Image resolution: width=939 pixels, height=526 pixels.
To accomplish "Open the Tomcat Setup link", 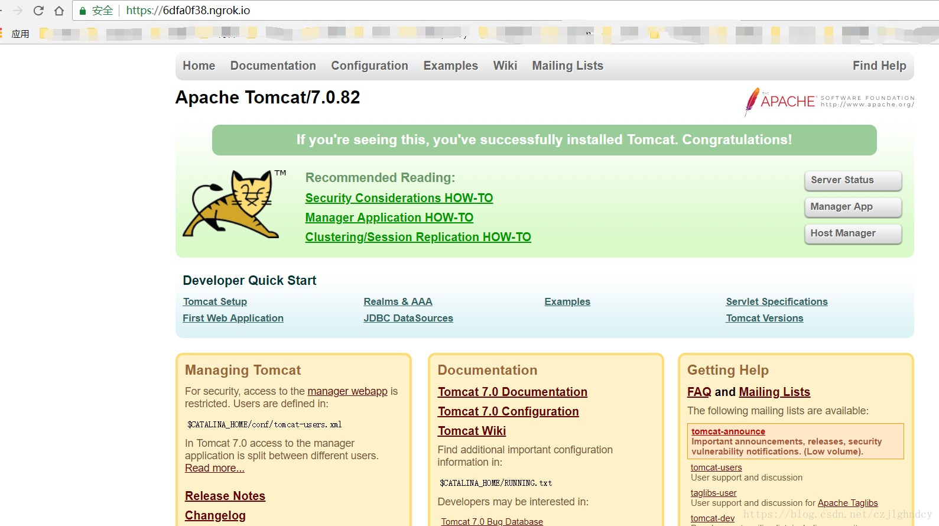I will click(x=215, y=301).
